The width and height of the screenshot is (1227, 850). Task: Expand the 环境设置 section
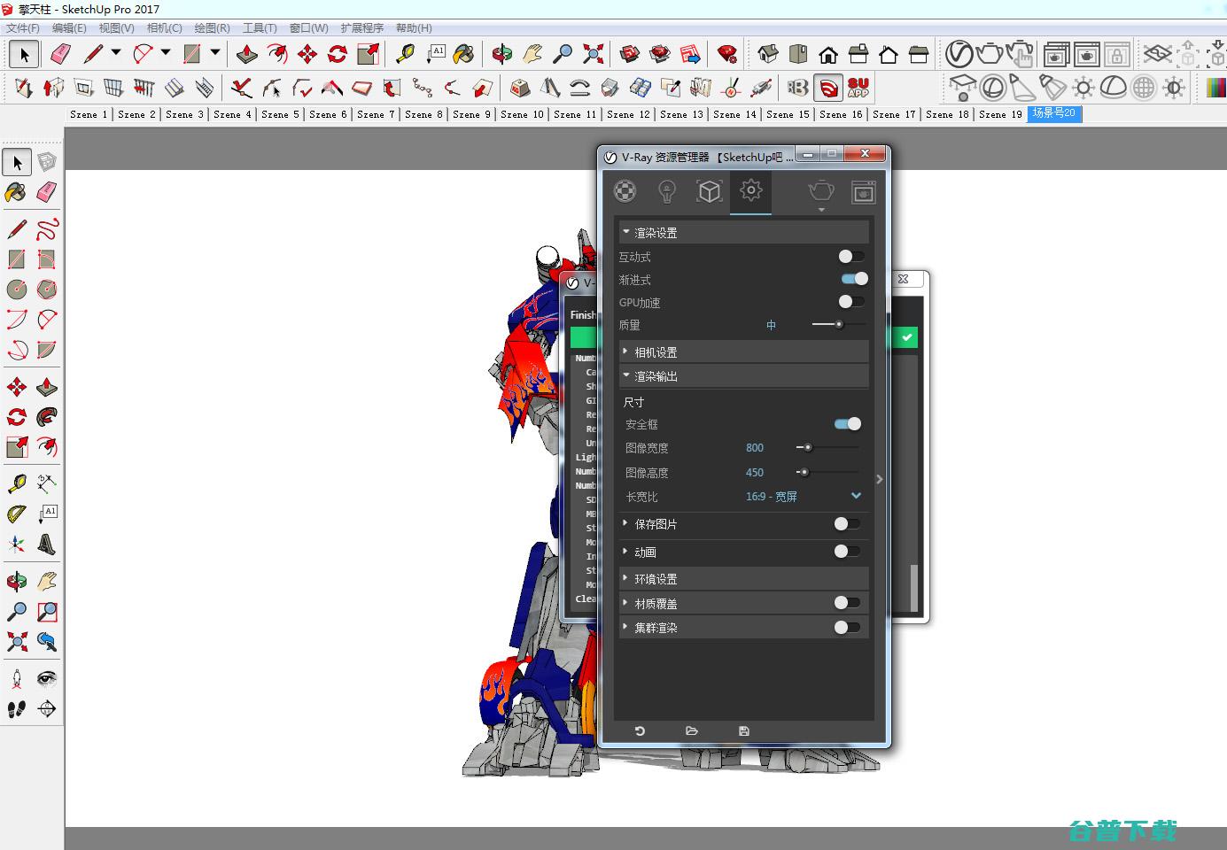(743, 579)
